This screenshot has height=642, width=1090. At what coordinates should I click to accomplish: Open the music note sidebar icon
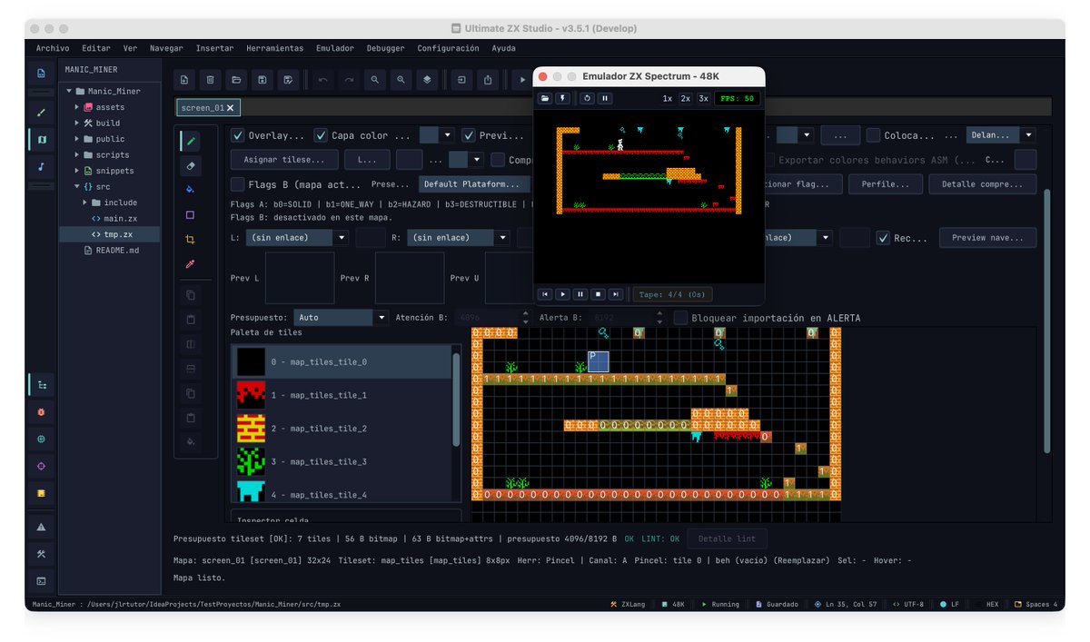[41, 166]
